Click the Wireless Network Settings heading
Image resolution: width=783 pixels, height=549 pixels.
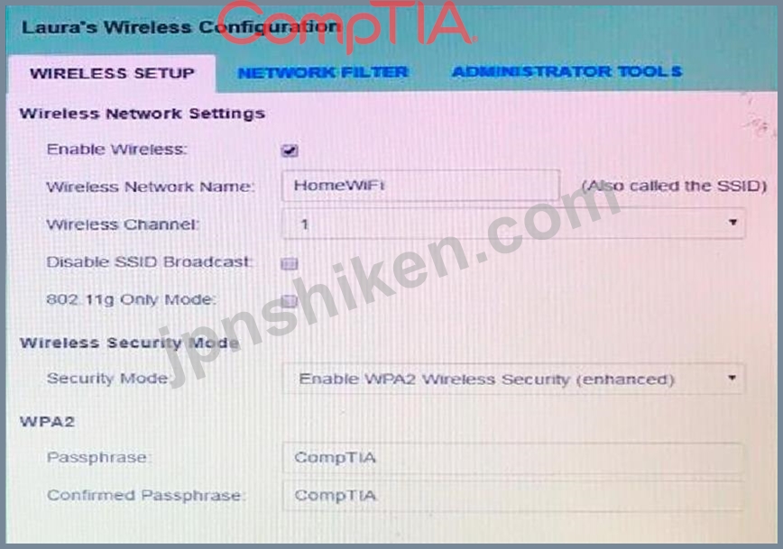point(143,114)
